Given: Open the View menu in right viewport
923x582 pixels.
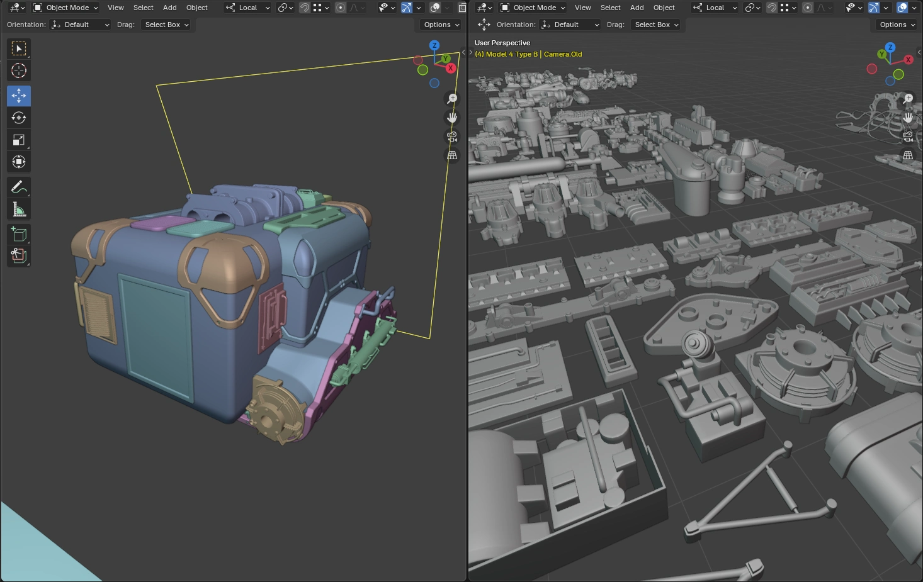Looking at the screenshot, I should point(582,8).
